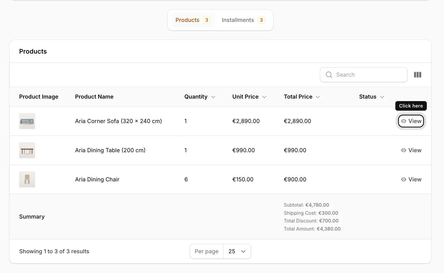Screen dimensions: 444x273
Task: Click the Product Name column header
Action: [94, 97]
